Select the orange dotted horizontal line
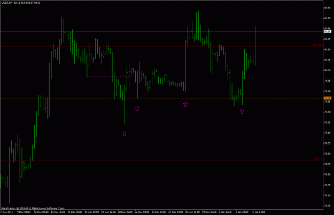This screenshot has width=334, height=215. coord(162,98)
